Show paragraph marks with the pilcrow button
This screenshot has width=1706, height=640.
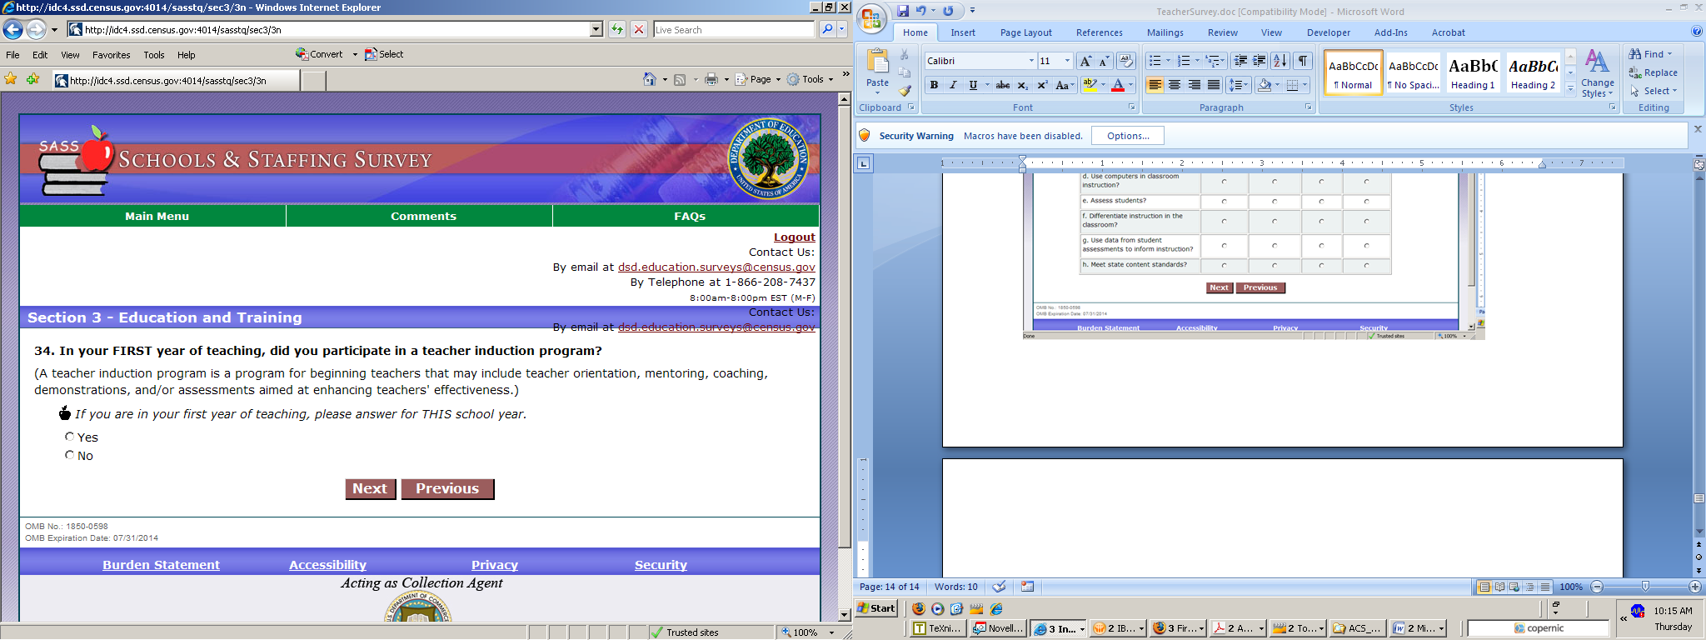[x=1303, y=61]
